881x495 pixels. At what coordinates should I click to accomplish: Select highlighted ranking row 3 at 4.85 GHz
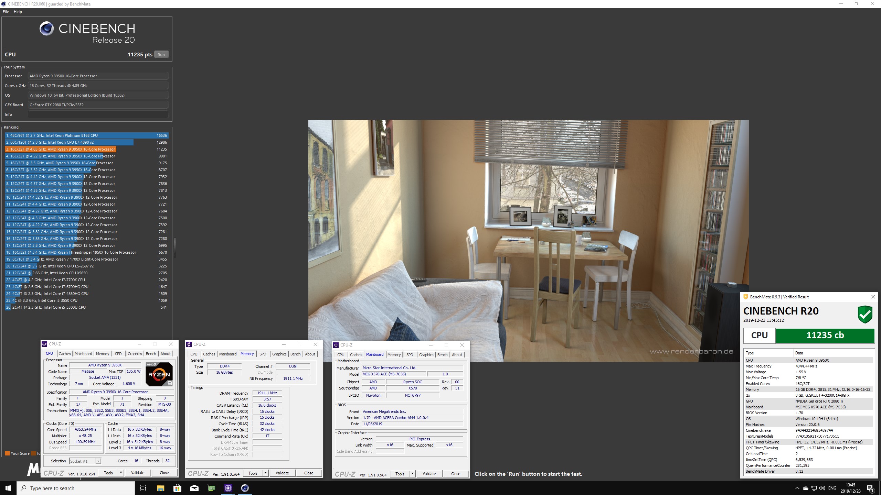86,149
